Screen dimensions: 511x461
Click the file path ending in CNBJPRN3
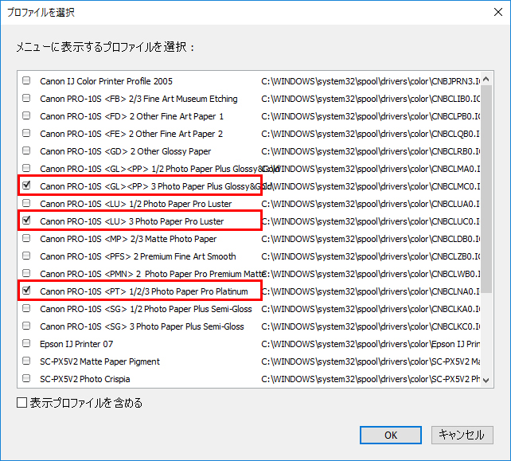tap(371, 81)
